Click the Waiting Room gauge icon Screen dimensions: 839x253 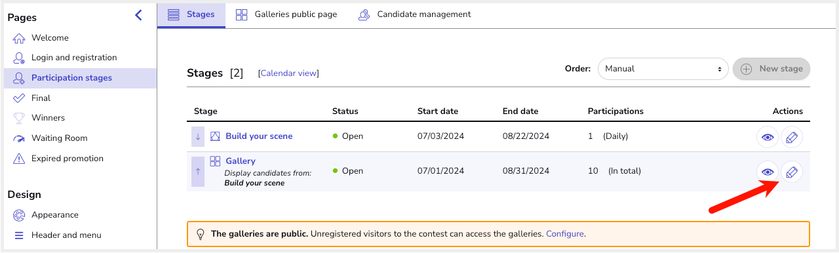pyautogui.click(x=19, y=138)
